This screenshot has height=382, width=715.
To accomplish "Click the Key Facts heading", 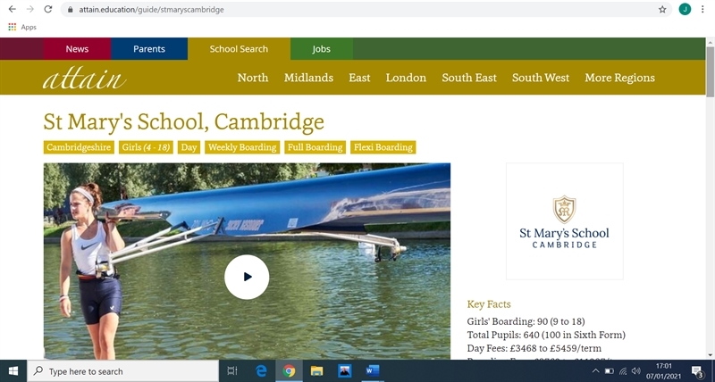I will (x=489, y=304).
